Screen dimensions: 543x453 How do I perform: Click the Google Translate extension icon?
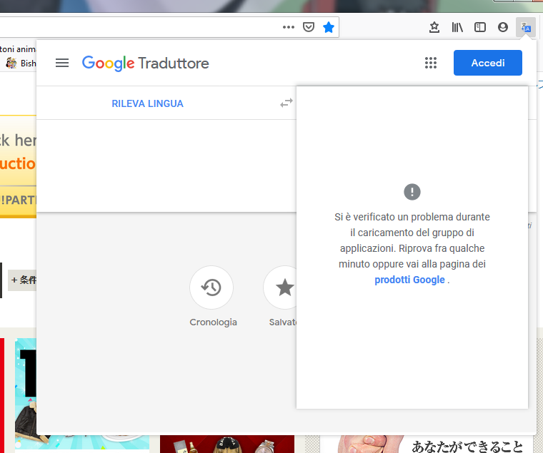[x=526, y=27]
